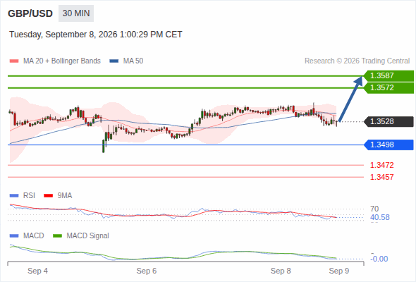Click the Sep 9 date axis label

(339, 271)
